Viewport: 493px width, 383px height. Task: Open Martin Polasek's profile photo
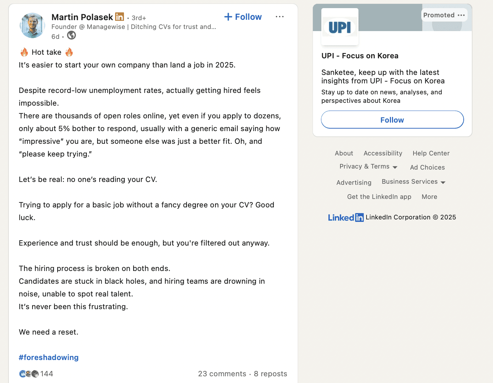click(x=32, y=25)
